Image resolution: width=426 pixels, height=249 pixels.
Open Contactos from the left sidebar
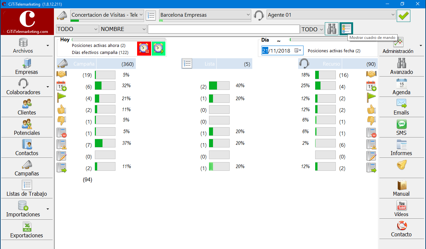(x=27, y=147)
